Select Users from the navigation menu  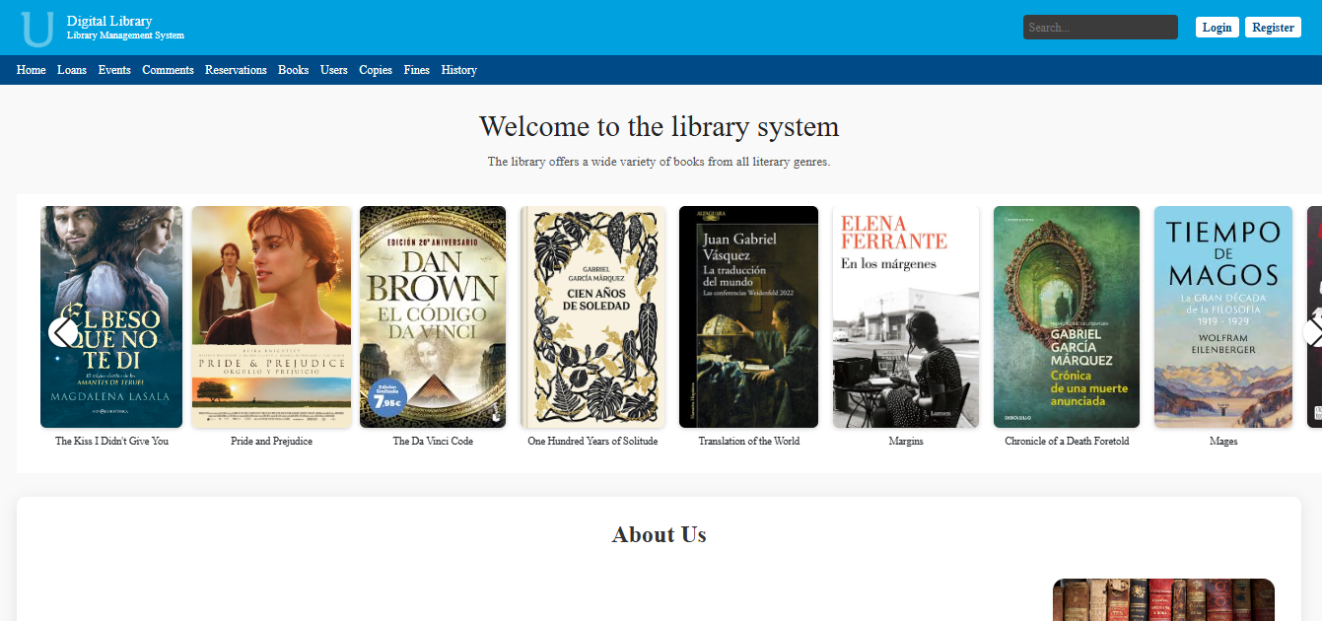(x=333, y=70)
